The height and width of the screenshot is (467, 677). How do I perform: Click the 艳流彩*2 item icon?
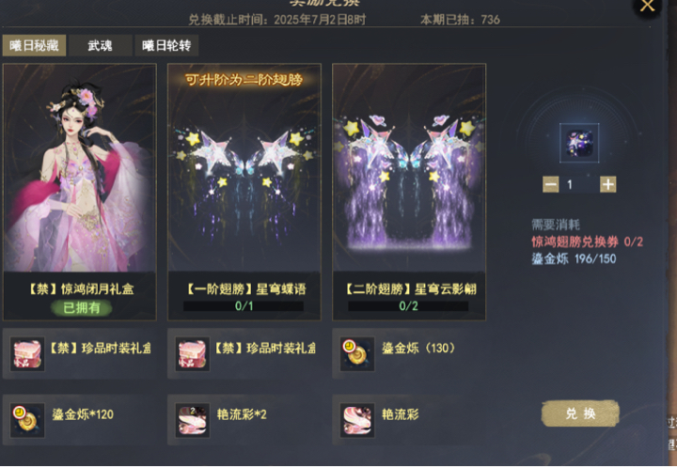pos(192,420)
